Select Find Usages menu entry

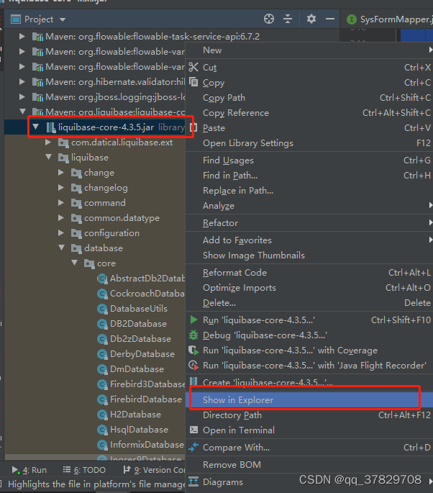309,160
